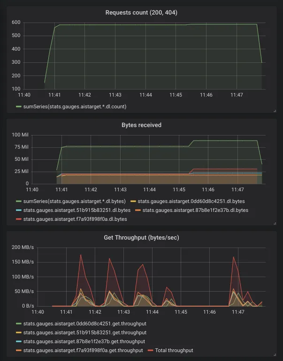The image size is (283, 361).
Task: Click 50 MB/s y-axis label in throughput chart
Action: 24,291
